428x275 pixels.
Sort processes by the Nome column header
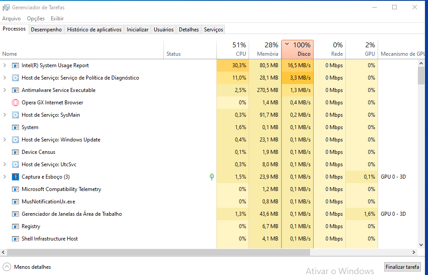point(82,50)
